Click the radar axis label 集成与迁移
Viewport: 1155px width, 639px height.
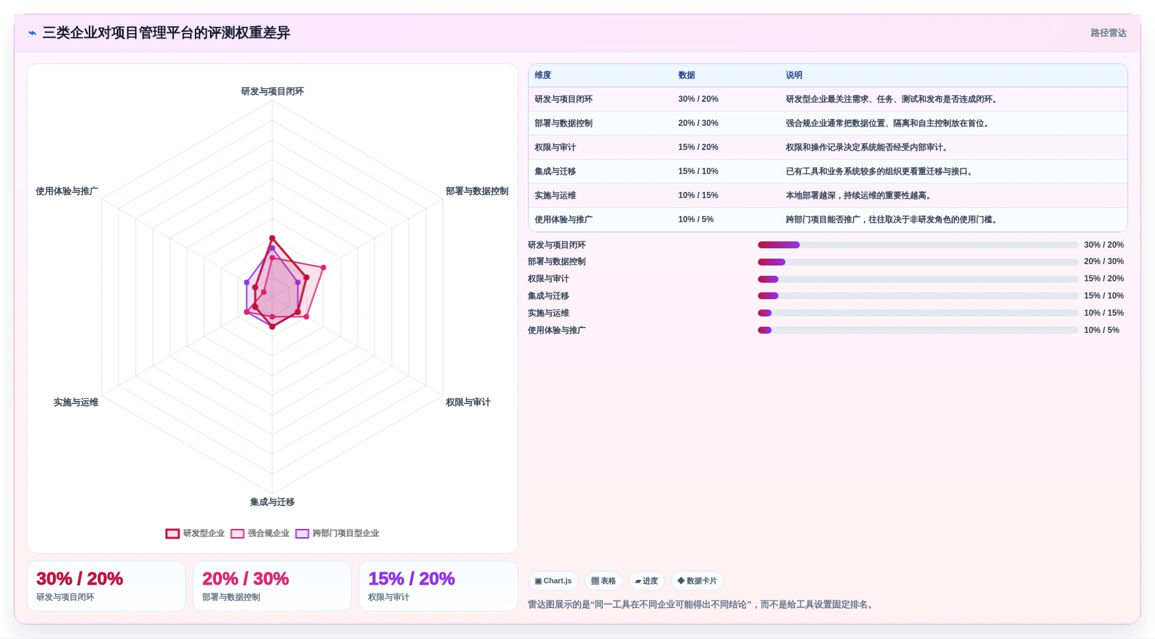(x=273, y=502)
